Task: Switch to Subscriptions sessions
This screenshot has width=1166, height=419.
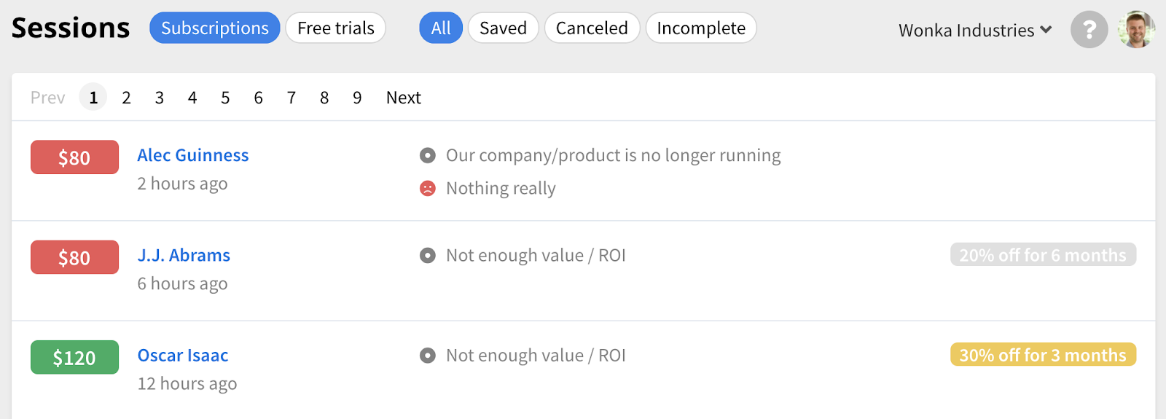Action: [214, 28]
